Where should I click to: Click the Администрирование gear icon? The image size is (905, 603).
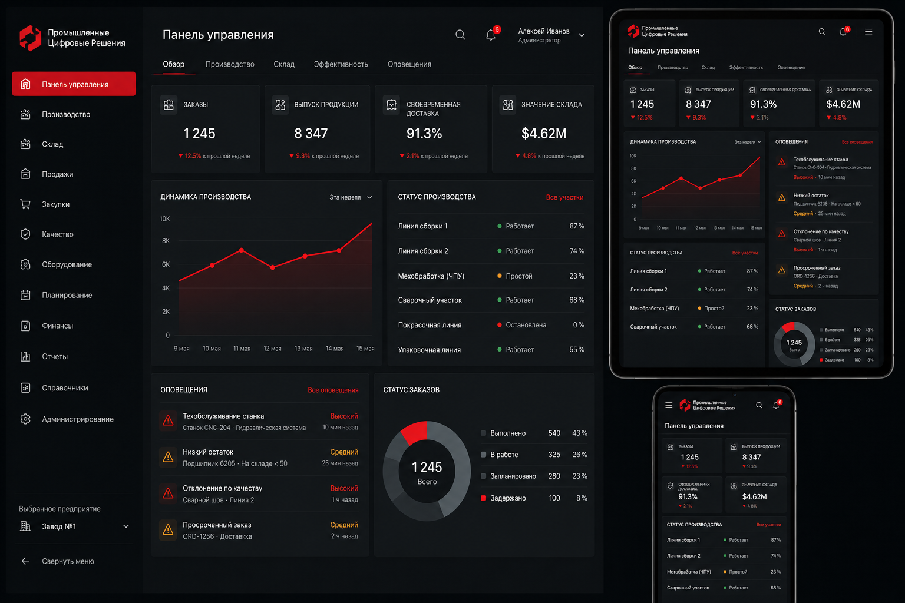pos(25,419)
